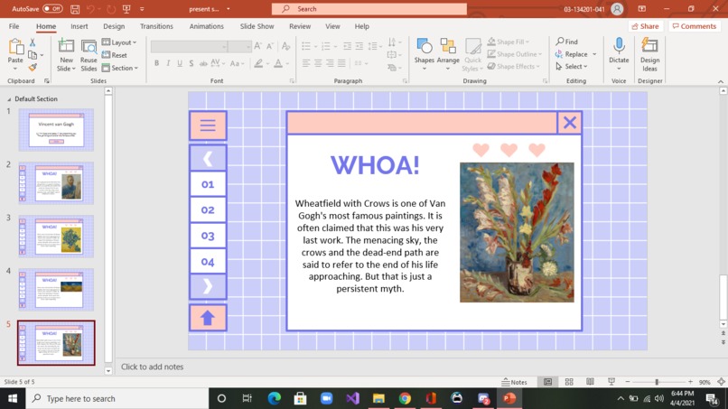Open the File menu
The height and width of the screenshot is (409, 728).
click(x=14, y=26)
